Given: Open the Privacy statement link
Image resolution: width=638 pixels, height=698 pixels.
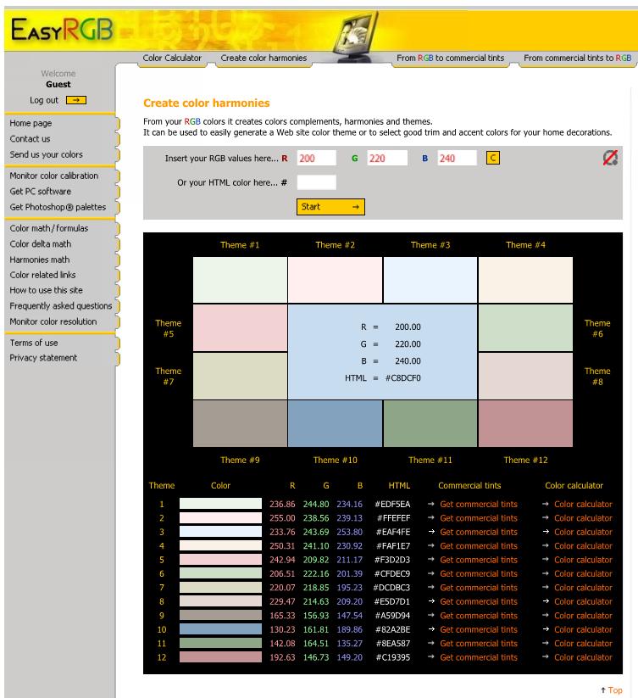Looking at the screenshot, I should coord(43,358).
